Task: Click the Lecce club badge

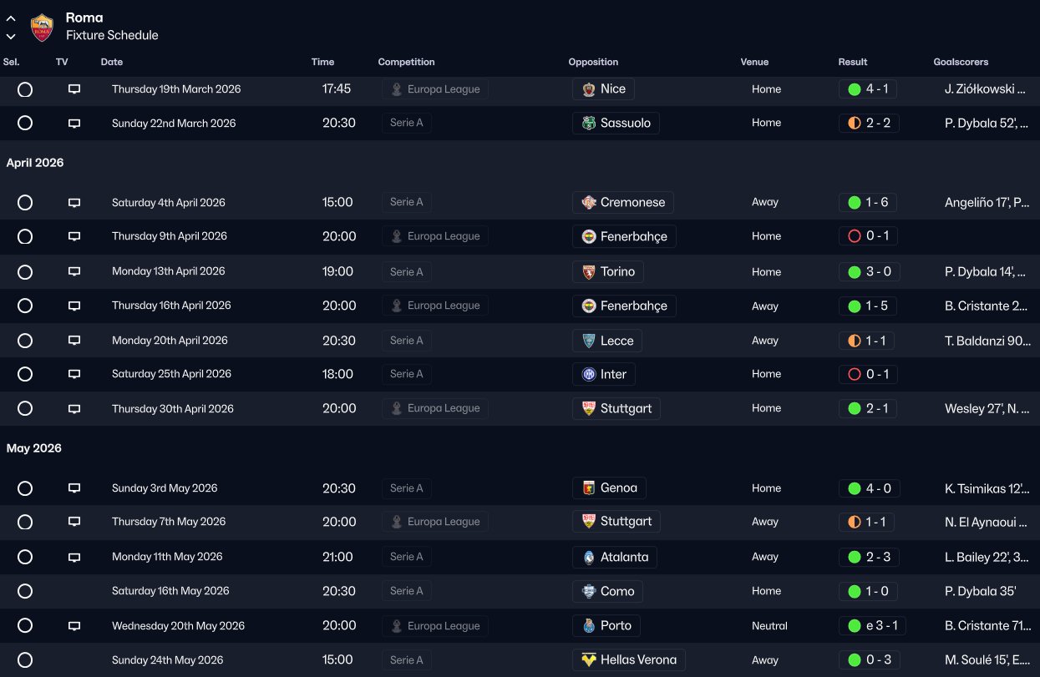Action: pyautogui.click(x=589, y=341)
